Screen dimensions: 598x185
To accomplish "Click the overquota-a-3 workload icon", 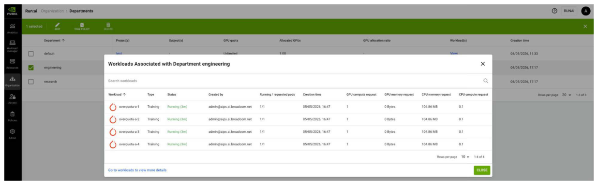I will point(113,131).
